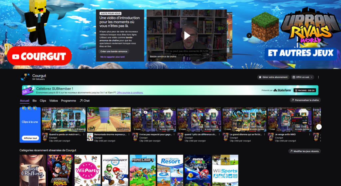Click FIN DANS 30D 2H badge
341x186 pixels.
[305, 90]
